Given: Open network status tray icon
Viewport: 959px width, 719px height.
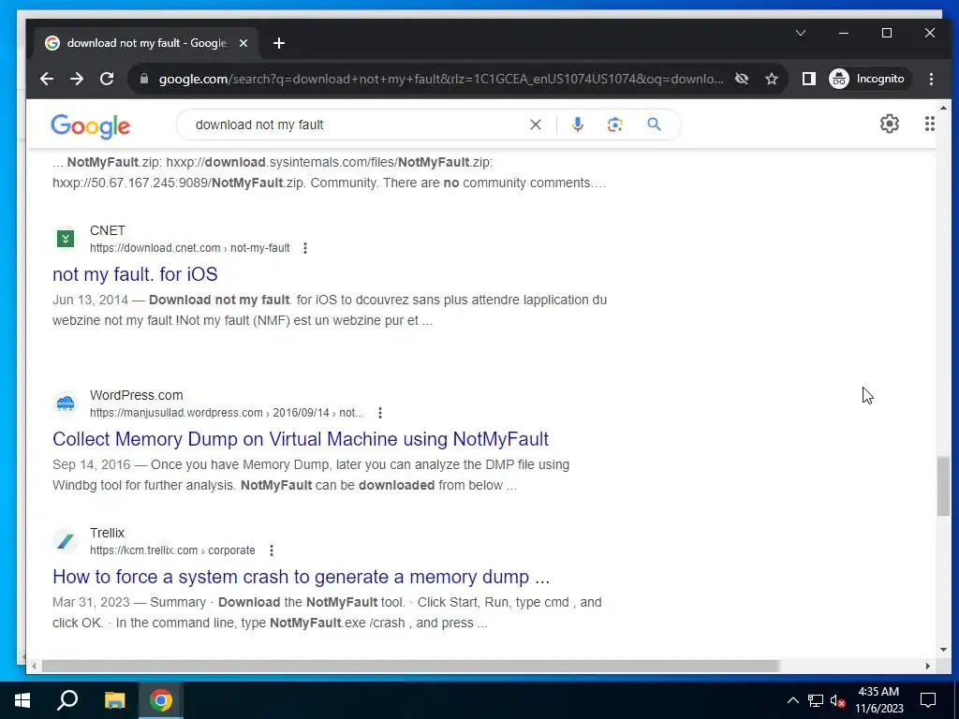Looking at the screenshot, I should 816,700.
